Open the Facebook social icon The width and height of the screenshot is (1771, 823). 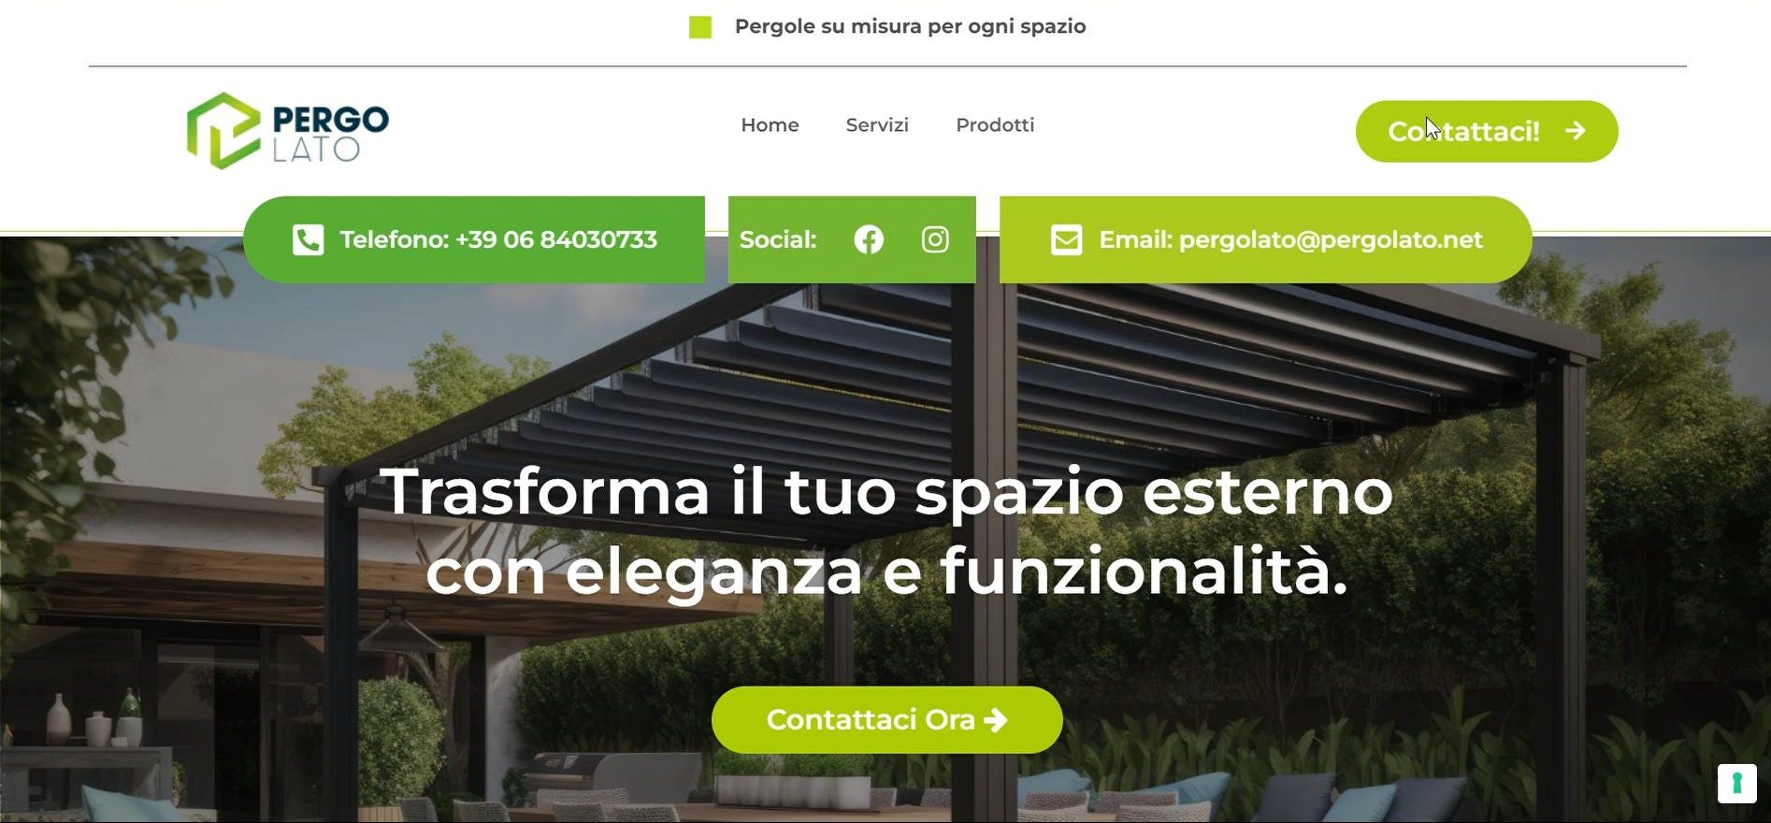coord(869,239)
